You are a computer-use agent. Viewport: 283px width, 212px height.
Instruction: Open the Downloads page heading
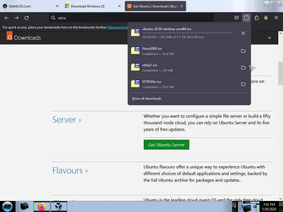27,38
